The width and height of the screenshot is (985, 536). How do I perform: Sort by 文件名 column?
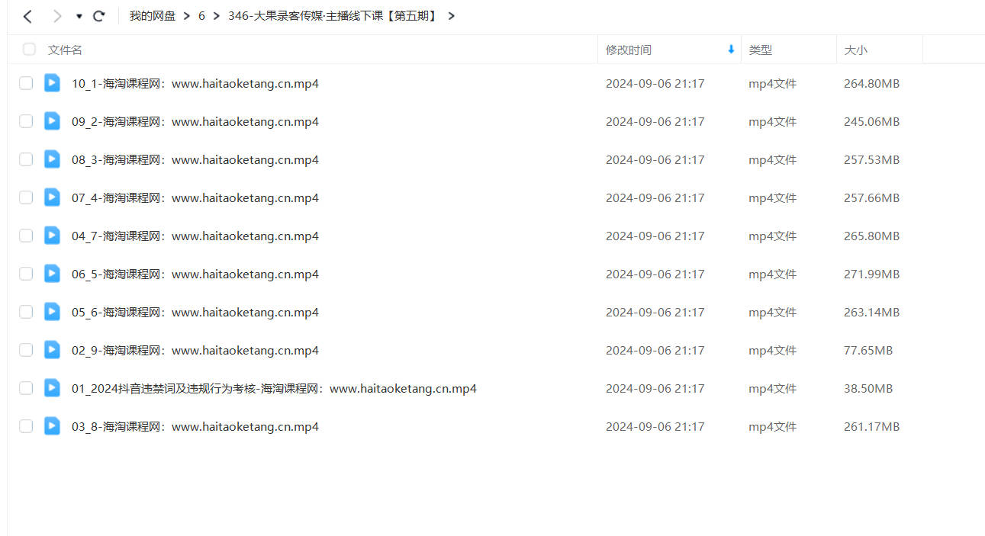coord(65,50)
